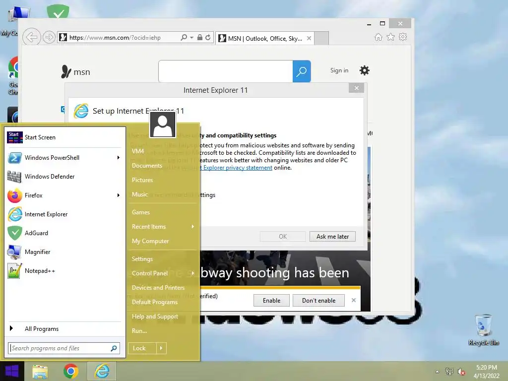Click Internet Explorer icon in start menu
The width and height of the screenshot is (508, 381).
point(14,214)
